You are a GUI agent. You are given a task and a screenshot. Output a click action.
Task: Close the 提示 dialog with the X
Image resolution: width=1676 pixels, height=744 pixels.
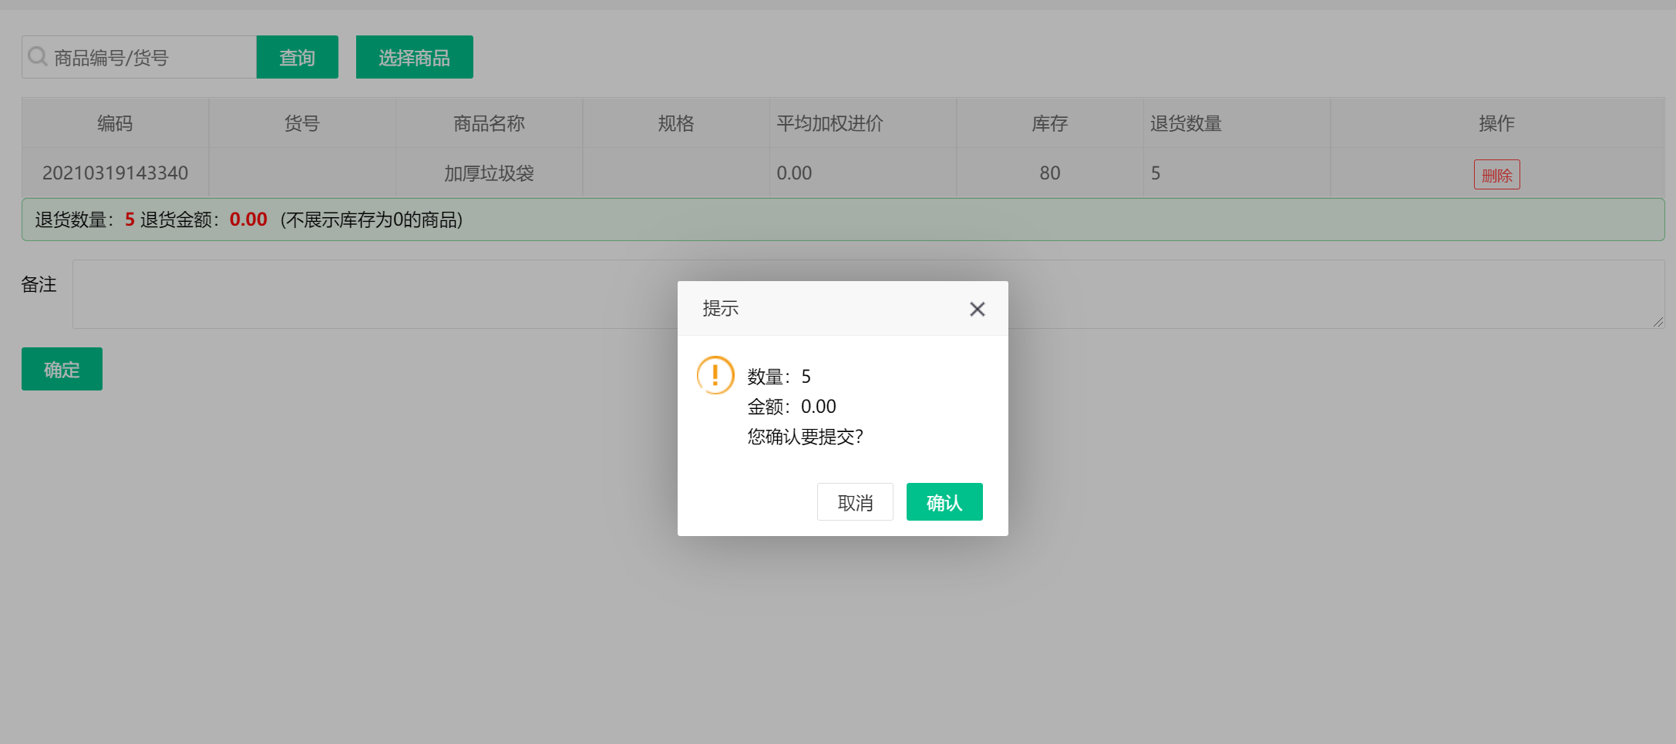pyautogui.click(x=977, y=308)
